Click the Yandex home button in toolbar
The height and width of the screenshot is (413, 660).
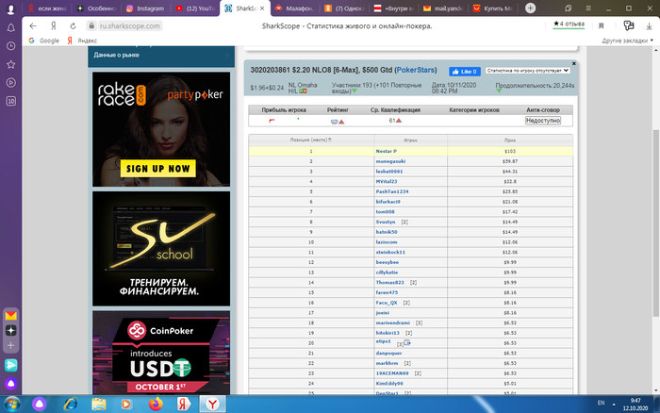(x=54, y=26)
